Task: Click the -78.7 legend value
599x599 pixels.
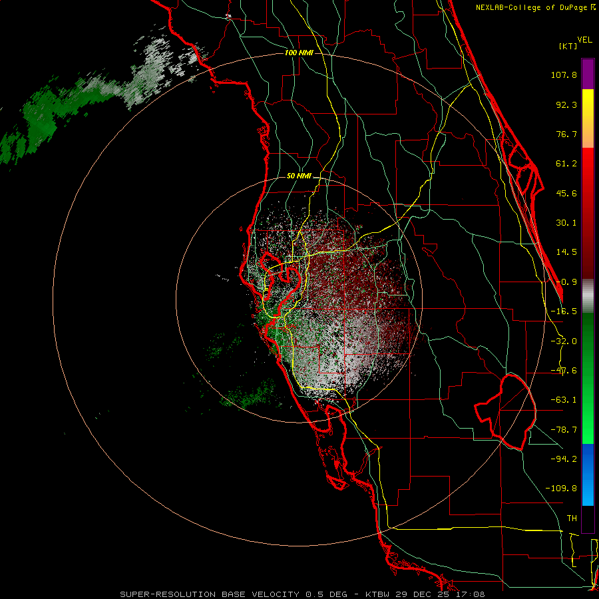Action: pyautogui.click(x=564, y=430)
